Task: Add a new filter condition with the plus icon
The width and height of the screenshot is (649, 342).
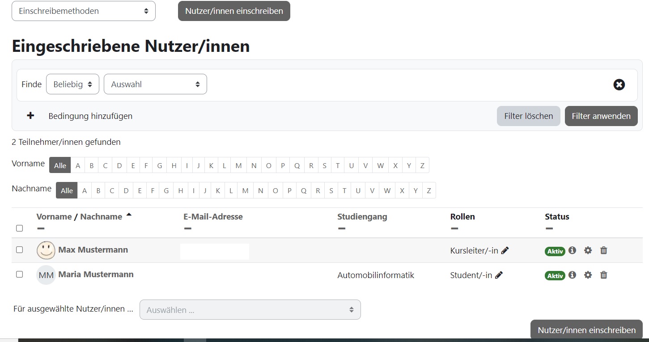Action: pyautogui.click(x=30, y=115)
